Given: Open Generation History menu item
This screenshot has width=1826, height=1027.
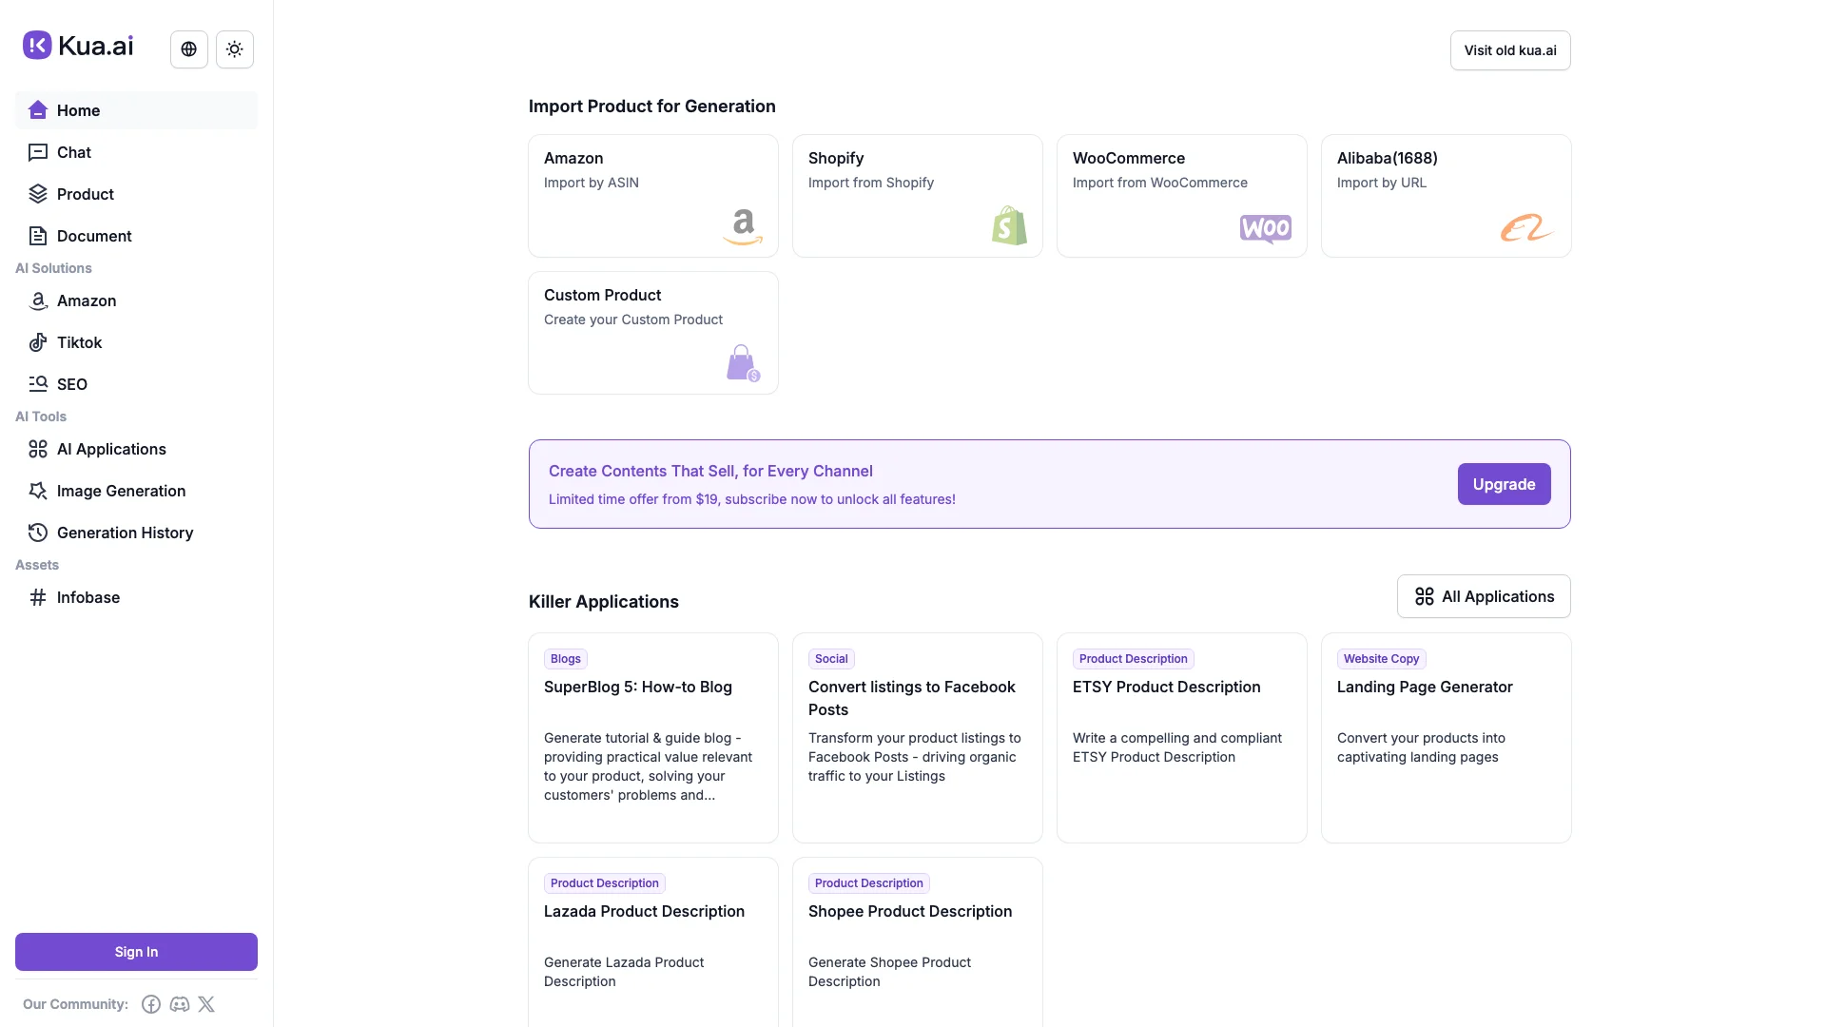Looking at the screenshot, I should 136,533.
